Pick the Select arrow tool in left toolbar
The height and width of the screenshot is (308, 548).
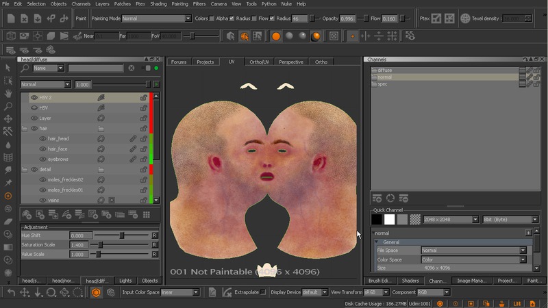click(x=8, y=68)
